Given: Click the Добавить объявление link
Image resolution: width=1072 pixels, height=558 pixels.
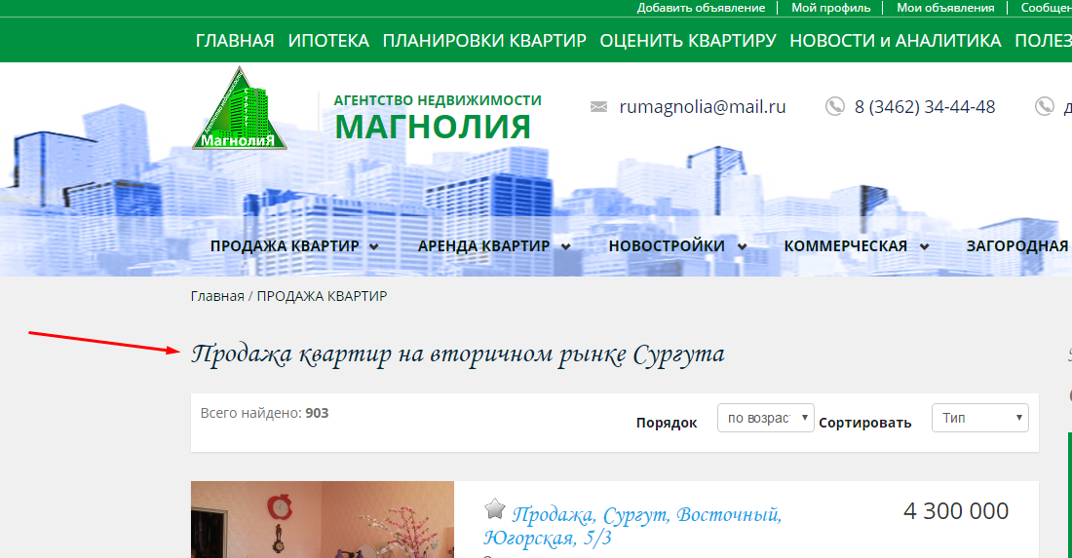Looking at the screenshot, I should 701,8.
